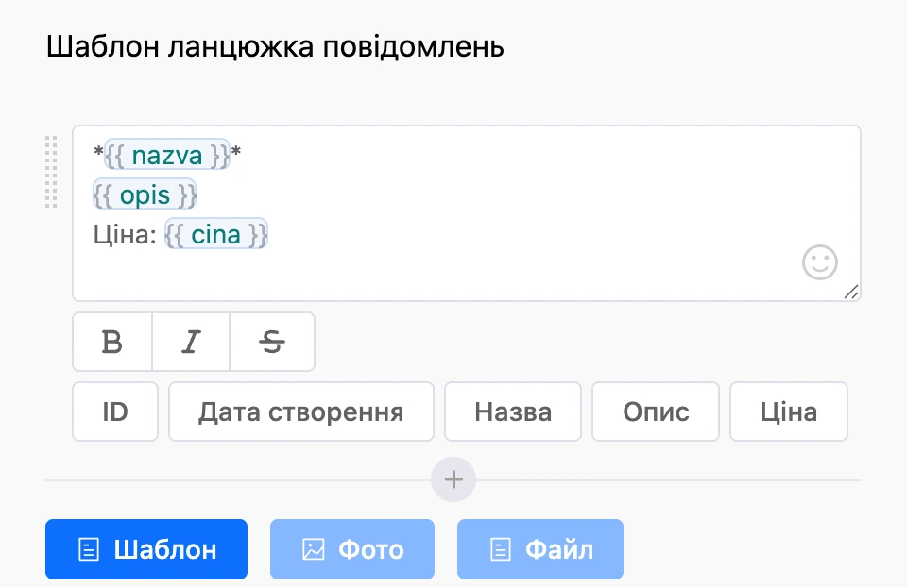
Task: Click the image icon on Фото button
Action: click(314, 549)
